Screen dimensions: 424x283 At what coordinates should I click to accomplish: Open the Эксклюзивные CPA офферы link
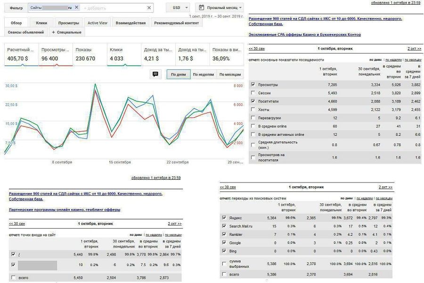point(305,34)
